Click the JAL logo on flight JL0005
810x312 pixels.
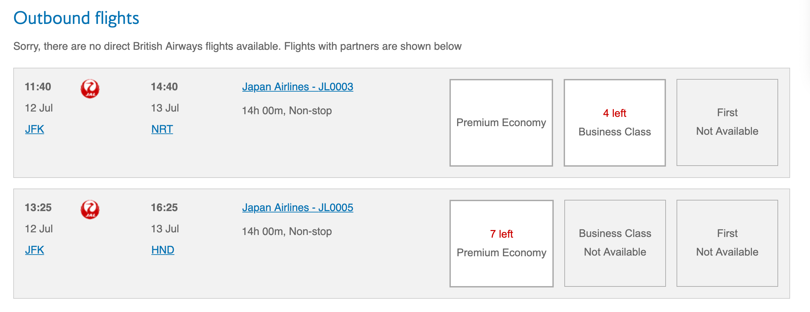click(x=90, y=209)
